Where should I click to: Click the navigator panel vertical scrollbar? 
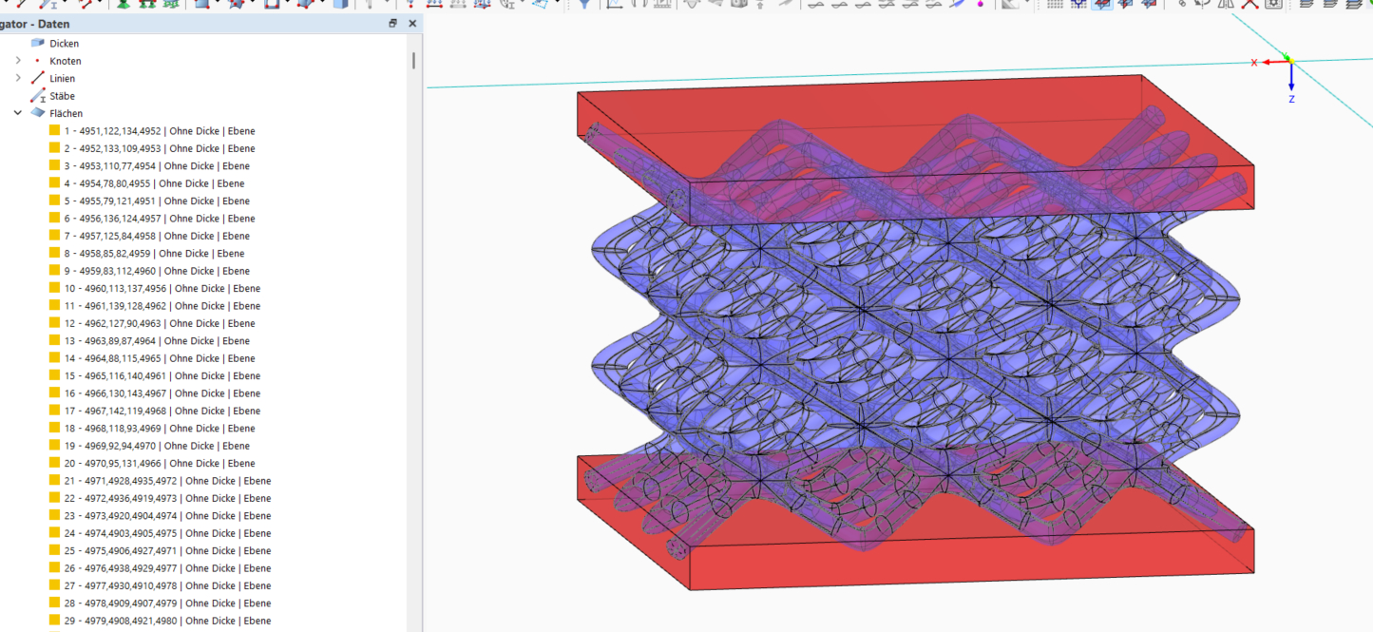click(413, 61)
